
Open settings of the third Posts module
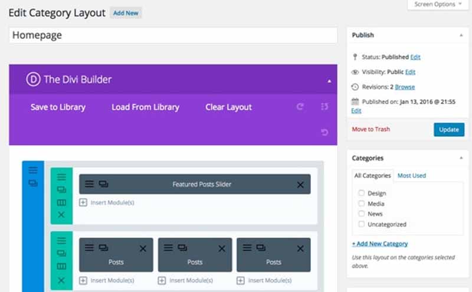coord(247,248)
